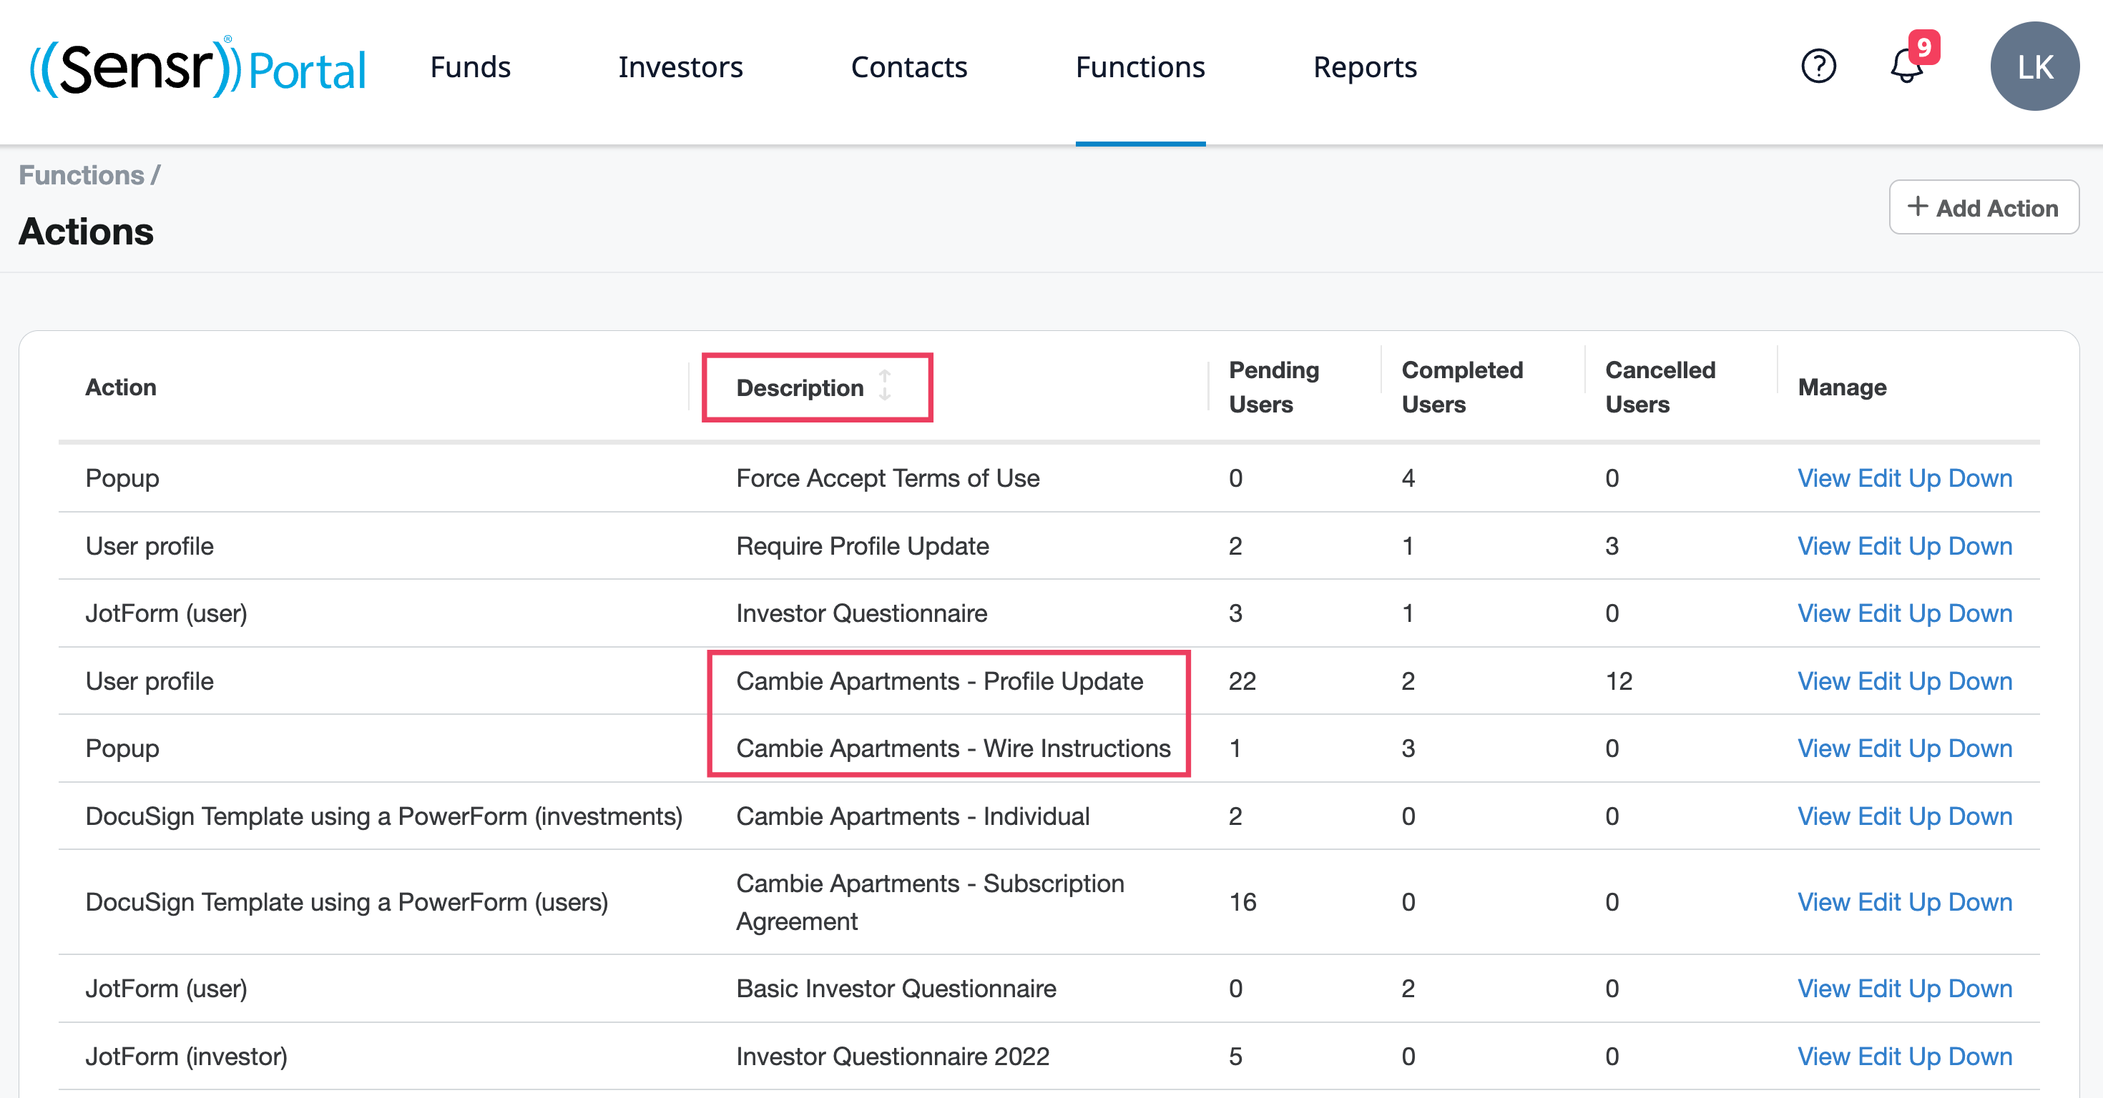Open the help question mark icon

pos(1818,66)
